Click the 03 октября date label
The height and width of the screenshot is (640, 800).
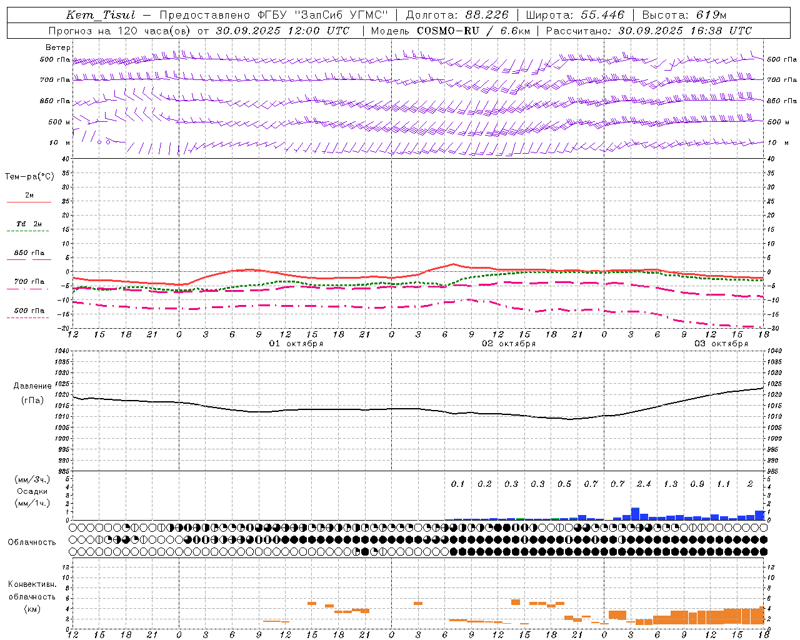(721, 344)
